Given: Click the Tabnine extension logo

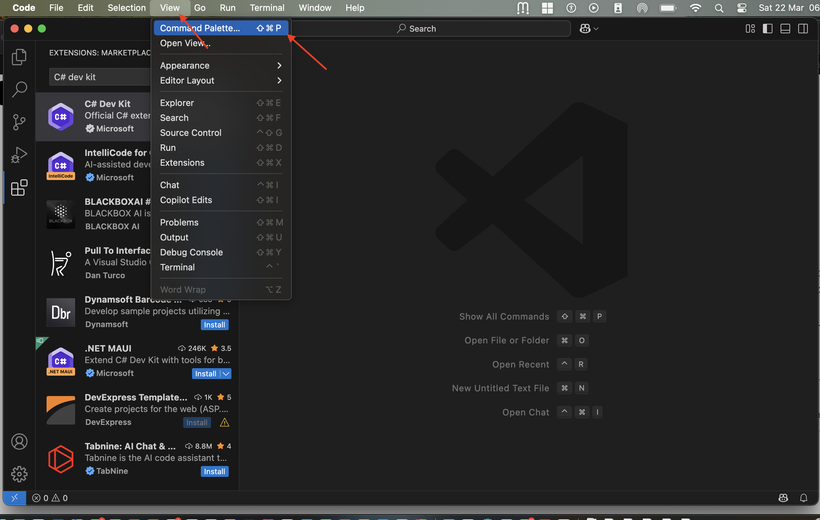Looking at the screenshot, I should [60, 459].
